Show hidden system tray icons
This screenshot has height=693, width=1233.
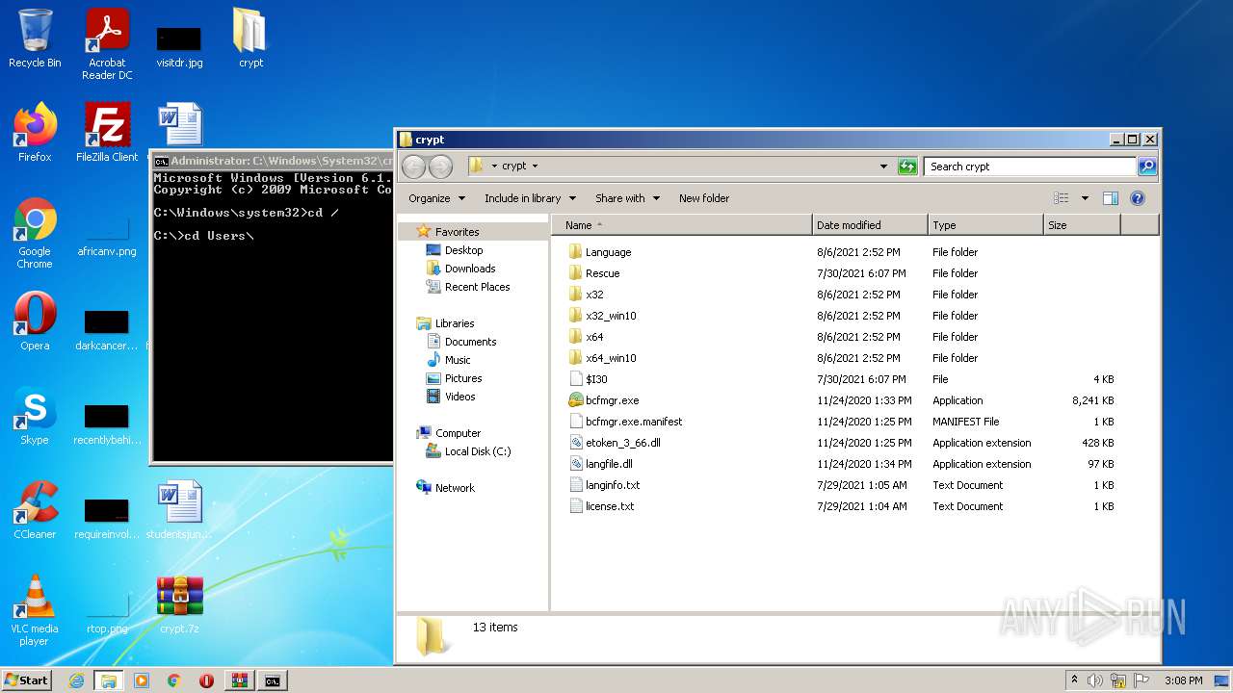point(1074,680)
